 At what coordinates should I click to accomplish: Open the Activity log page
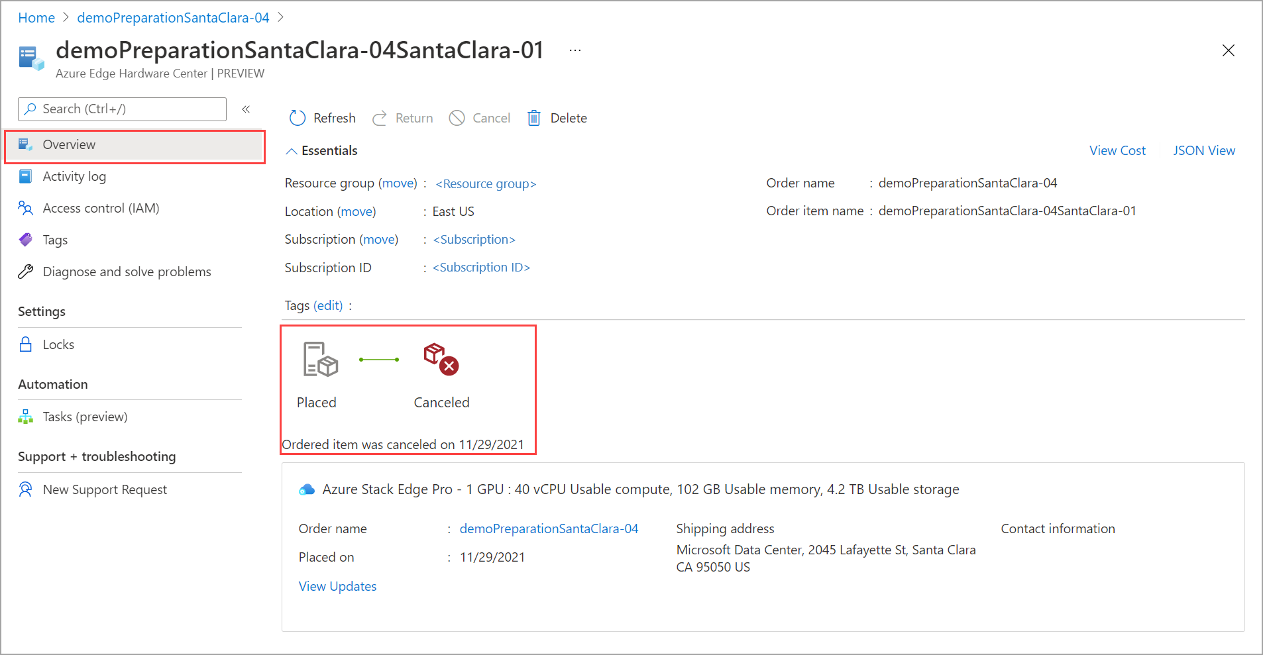[74, 176]
